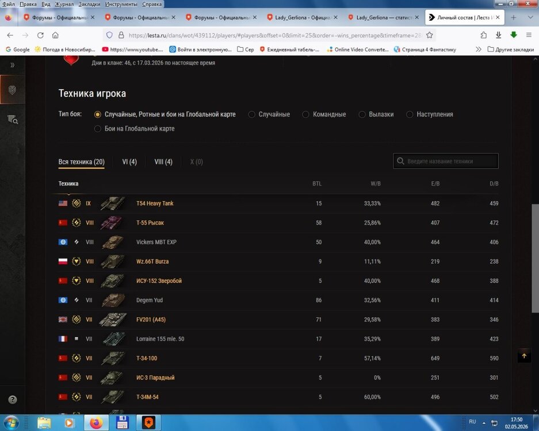The image size is (539, 431).
Task: Open the youtube bookmark
Action: click(133, 49)
